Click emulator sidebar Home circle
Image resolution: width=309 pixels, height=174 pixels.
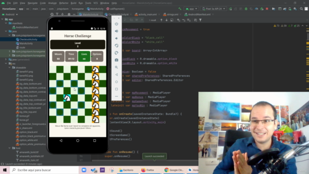point(116,82)
